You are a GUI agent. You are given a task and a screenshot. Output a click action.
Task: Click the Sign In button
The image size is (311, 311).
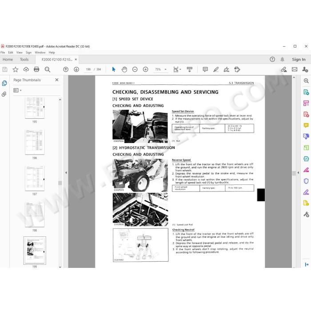point(299,59)
